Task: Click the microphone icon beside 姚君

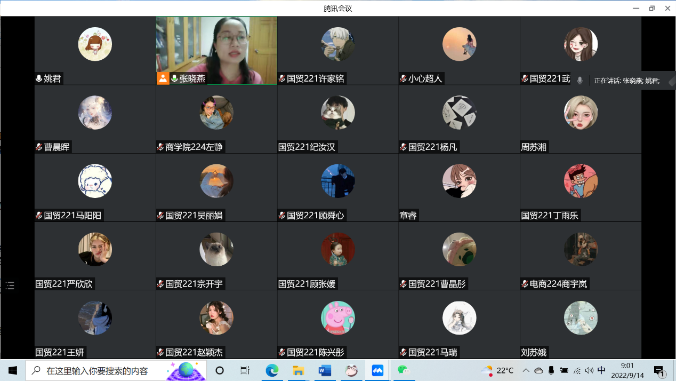Action: 39,78
